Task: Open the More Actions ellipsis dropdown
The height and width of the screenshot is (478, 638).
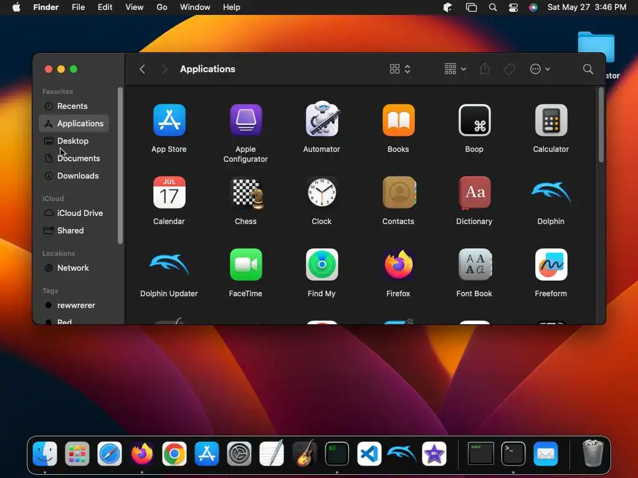Action: tap(540, 69)
